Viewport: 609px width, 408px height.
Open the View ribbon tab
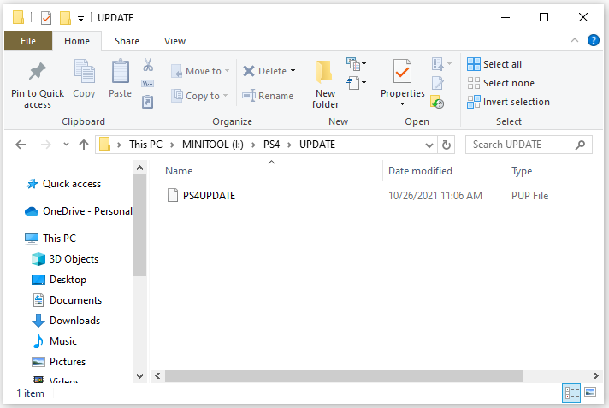pyautogui.click(x=174, y=40)
